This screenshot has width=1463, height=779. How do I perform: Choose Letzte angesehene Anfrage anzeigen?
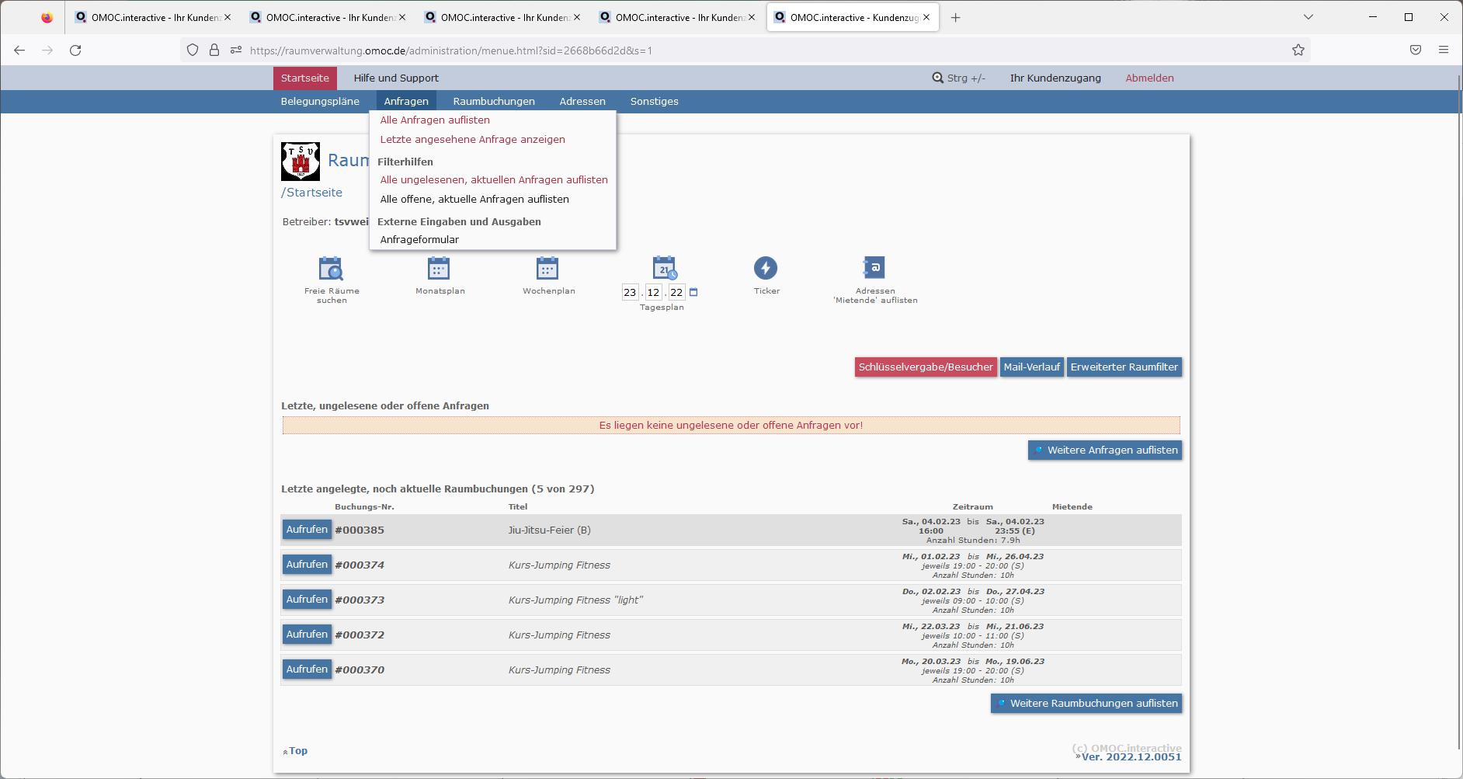click(x=472, y=139)
